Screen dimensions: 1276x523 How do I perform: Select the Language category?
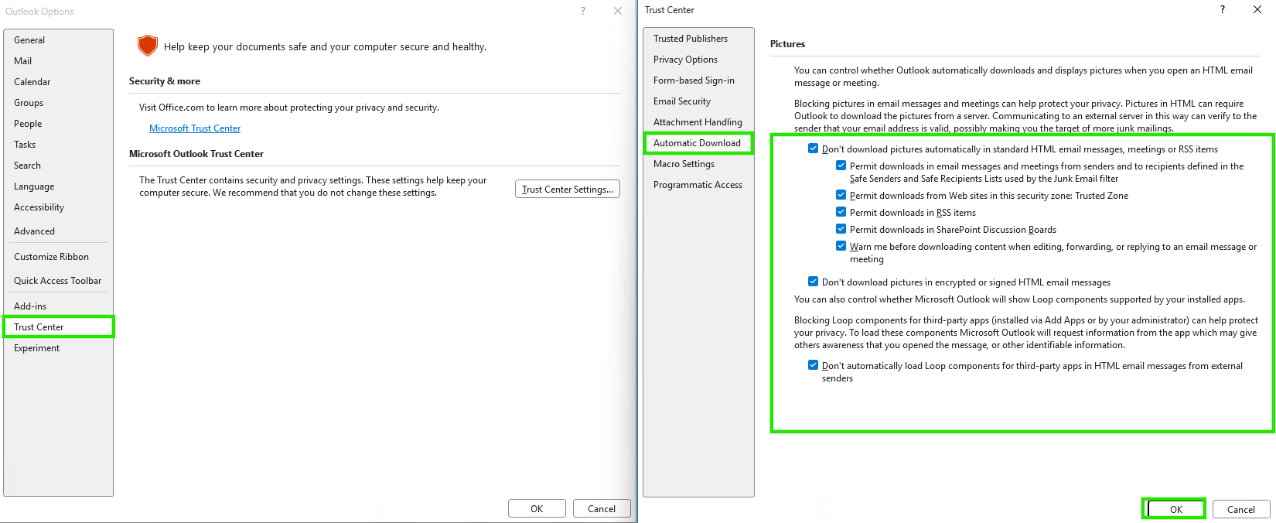point(58,186)
